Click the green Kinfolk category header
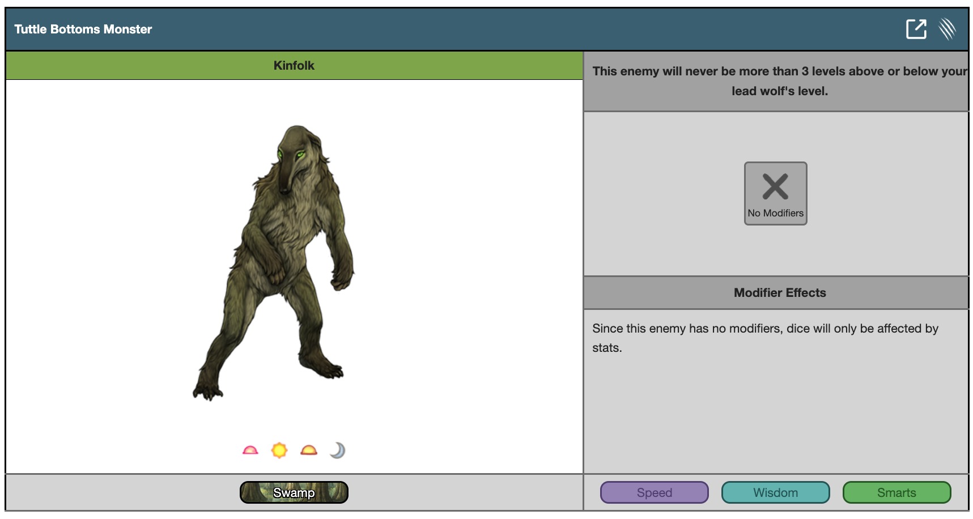Viewport: 973px width, 519px height. [x=294, y=66]
